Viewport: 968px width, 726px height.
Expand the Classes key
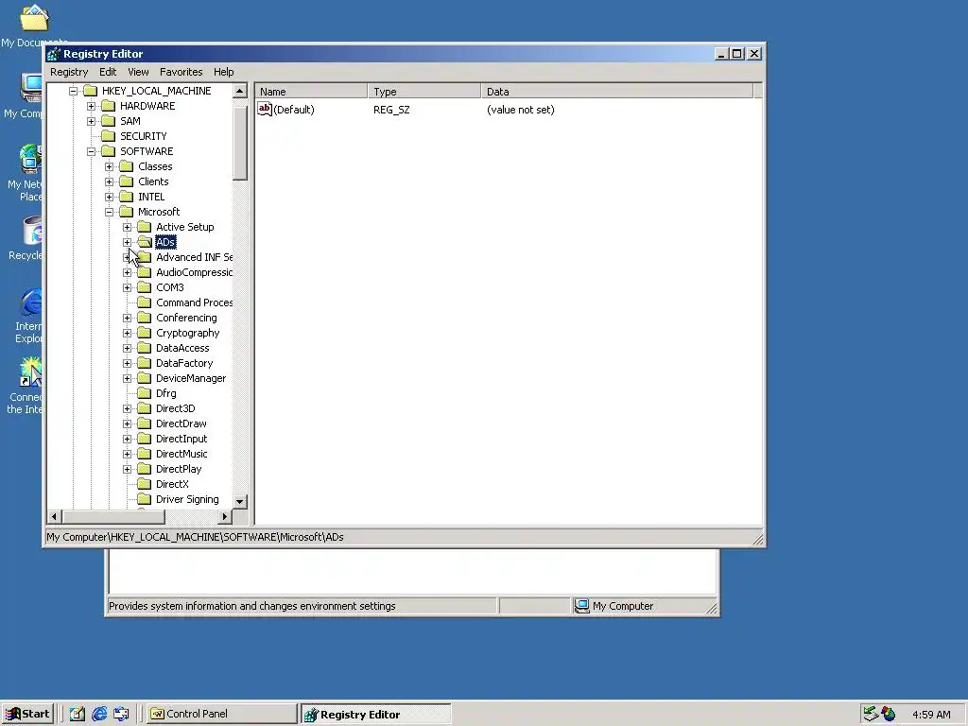110,166
